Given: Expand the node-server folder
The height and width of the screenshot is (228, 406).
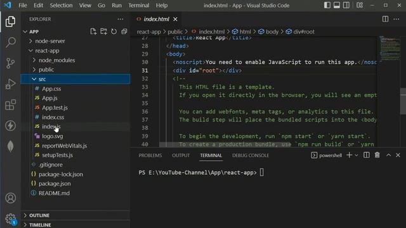Looking at the screenshot, I should (x=75, y=41).
